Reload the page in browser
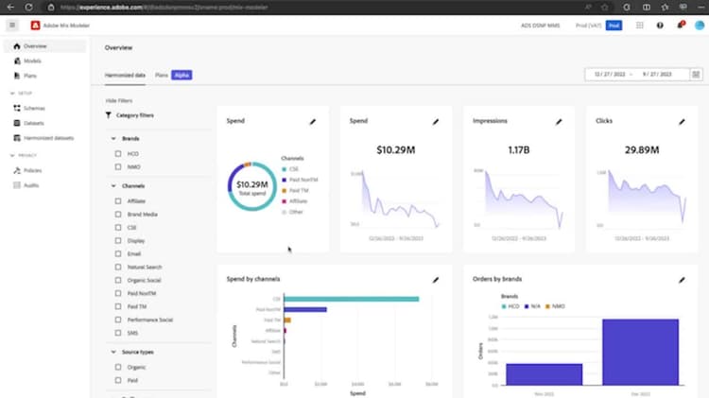This screenshot has height=398, width=709. point(28,8)
